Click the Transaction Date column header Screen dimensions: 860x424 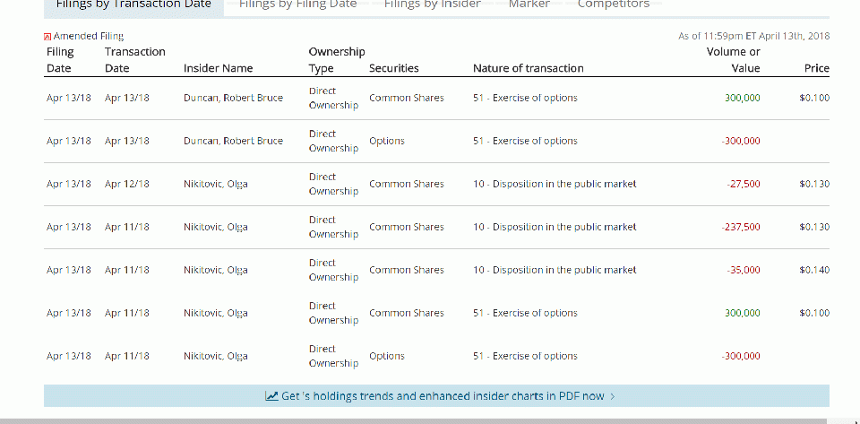pos(135,60)
